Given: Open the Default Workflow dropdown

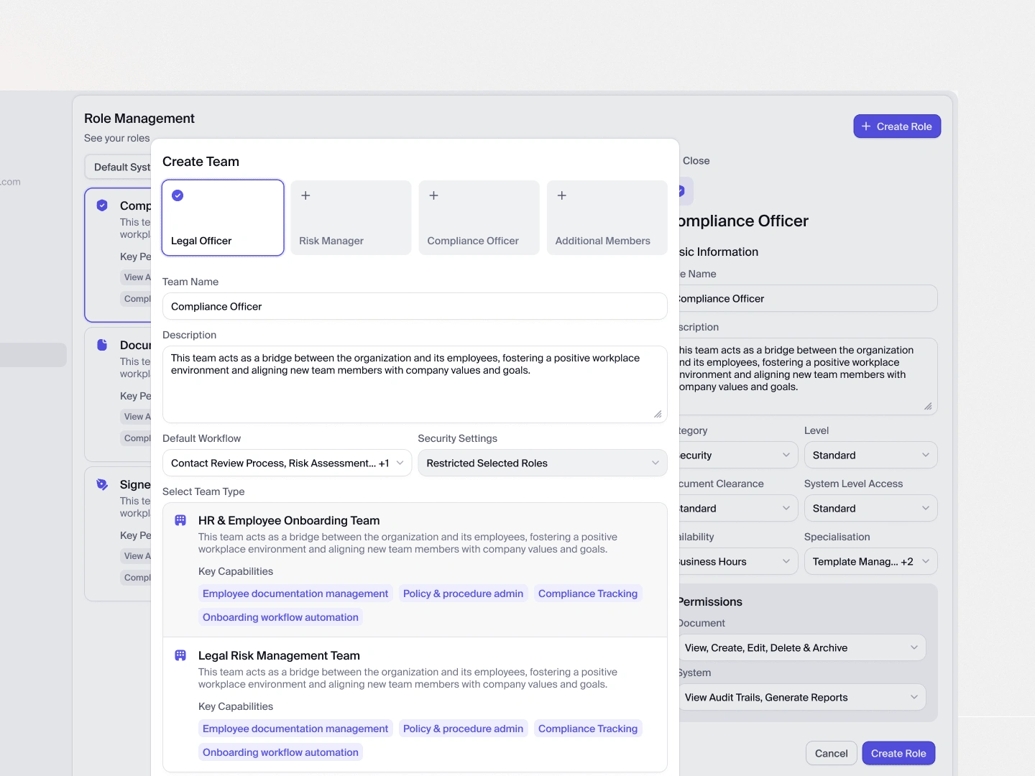Looking at the screenshot, I should [x=287, y=463].
